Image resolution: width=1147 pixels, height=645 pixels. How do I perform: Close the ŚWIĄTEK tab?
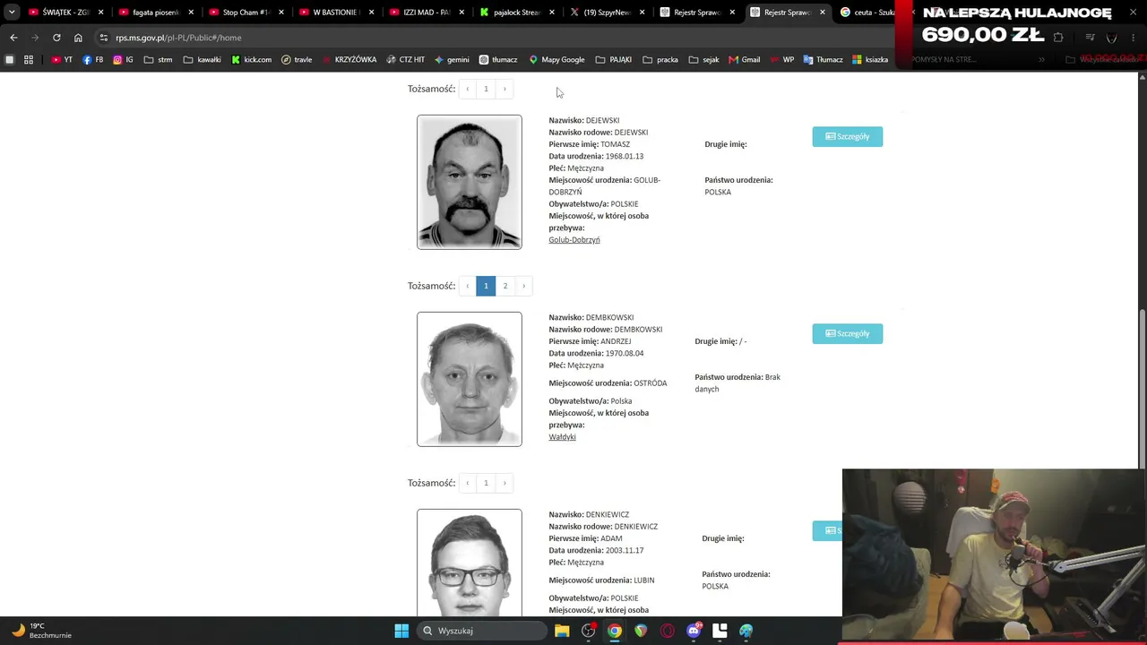click(x=100, y=13)
